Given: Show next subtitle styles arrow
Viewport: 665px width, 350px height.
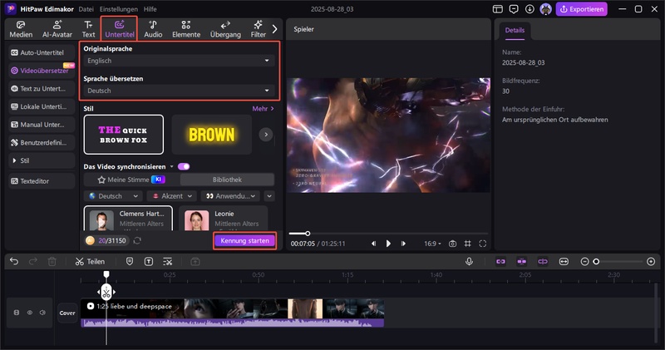Looking at the screenshot, I should point(266,135).
